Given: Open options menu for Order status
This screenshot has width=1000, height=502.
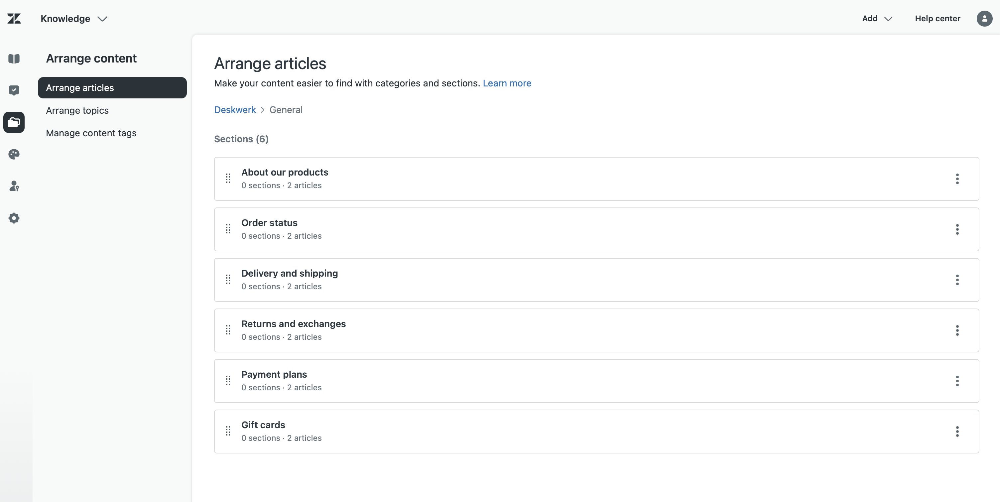Looking at the screenshot, I should click(957, 229).
